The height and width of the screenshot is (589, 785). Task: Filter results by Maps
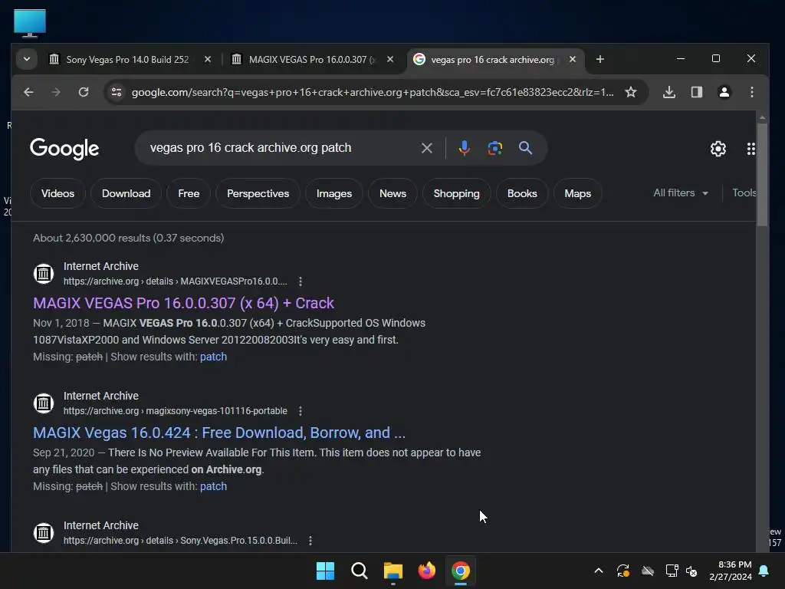click(x=578, y=193)
